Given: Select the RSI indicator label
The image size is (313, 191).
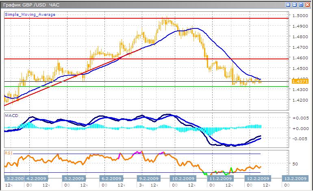Looking at the screenshot, I should click(9, 153).
